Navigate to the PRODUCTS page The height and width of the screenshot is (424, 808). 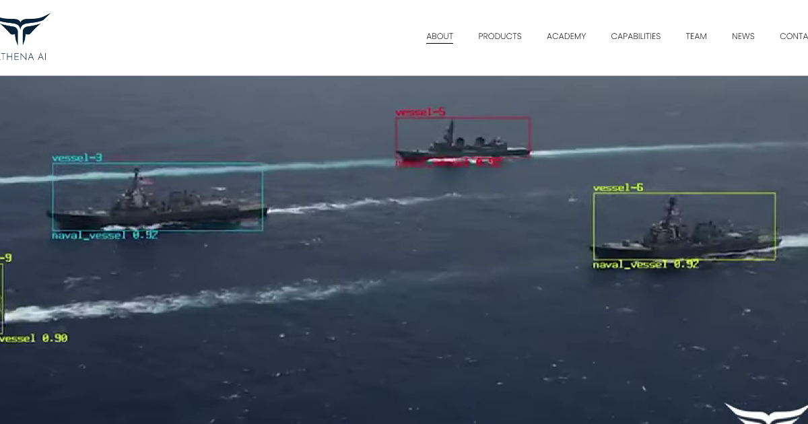point(500,36)
